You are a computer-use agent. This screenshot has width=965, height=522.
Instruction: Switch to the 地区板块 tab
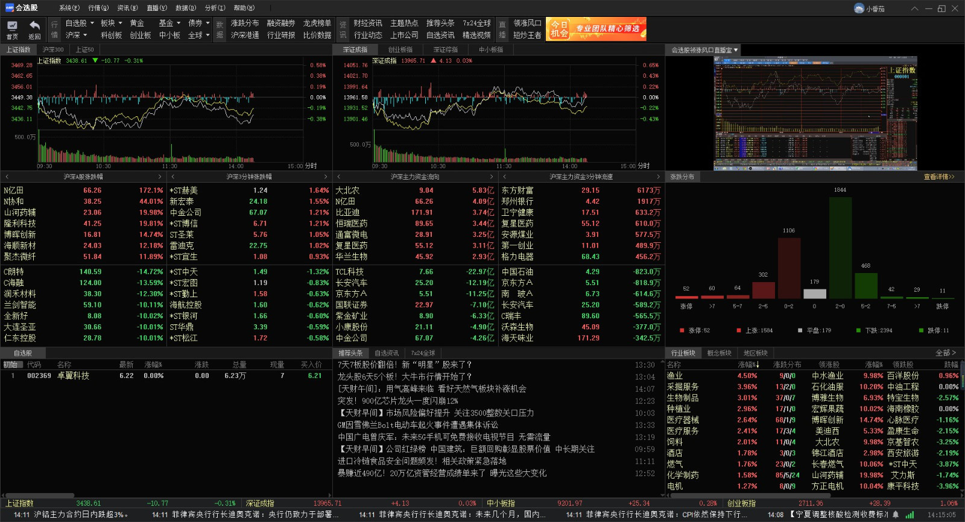click(755, 353)
